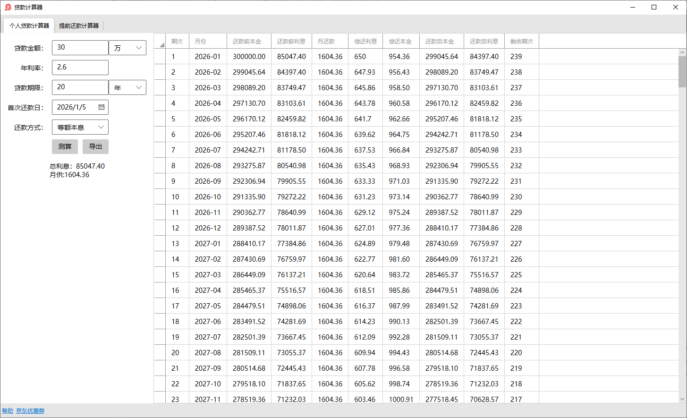Click month cell 2026-08

tap(208, 165)
